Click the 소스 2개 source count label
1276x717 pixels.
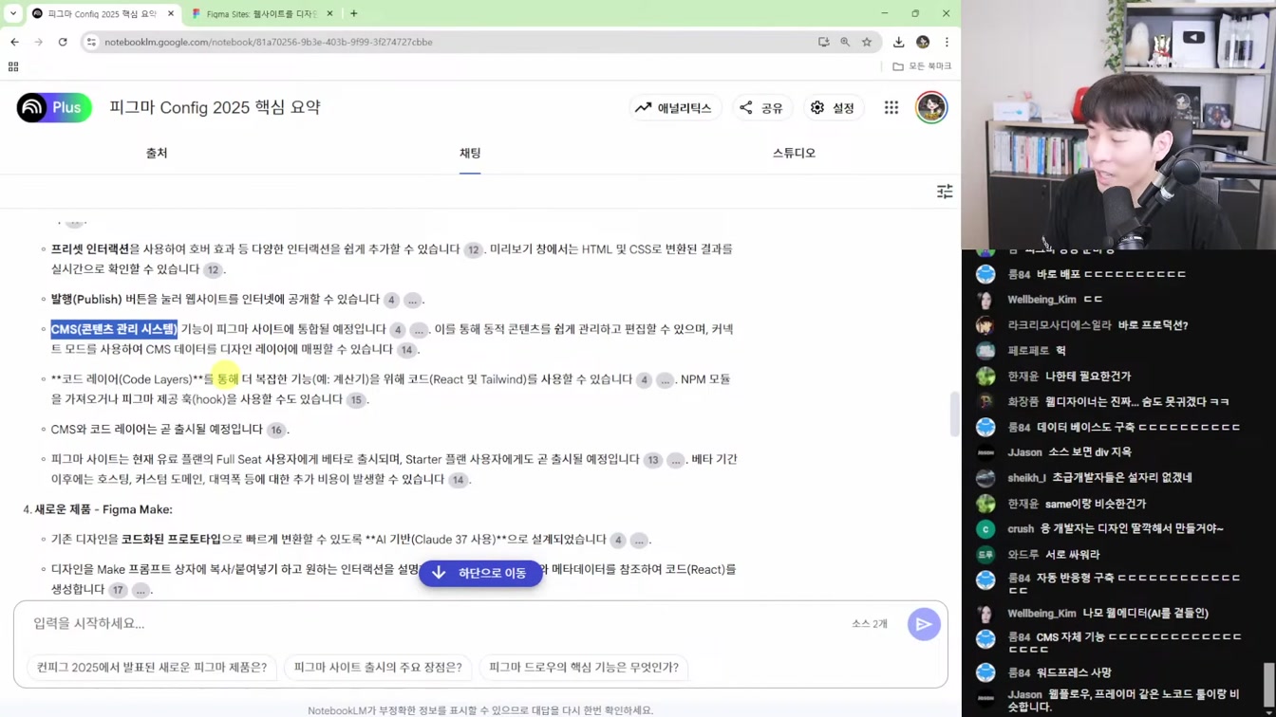(x=870, y=624)
